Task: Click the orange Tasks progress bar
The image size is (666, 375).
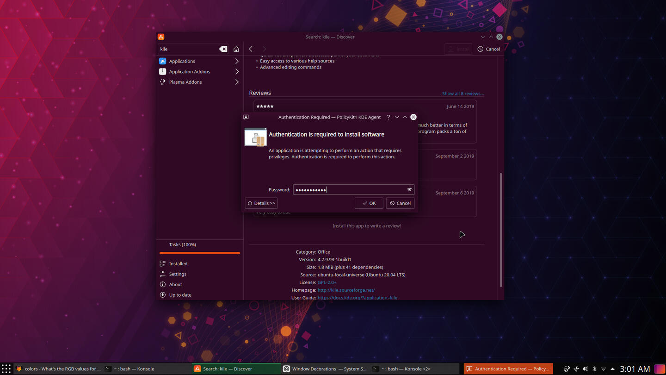Action: [x=200, y=253]
